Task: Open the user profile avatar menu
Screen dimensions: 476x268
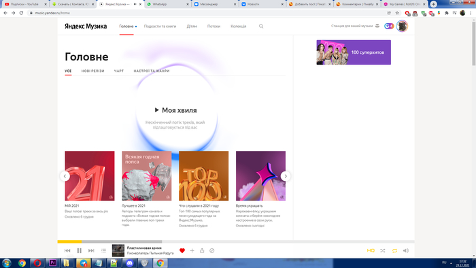Action: pyautogui.click(x=402, y=26)
